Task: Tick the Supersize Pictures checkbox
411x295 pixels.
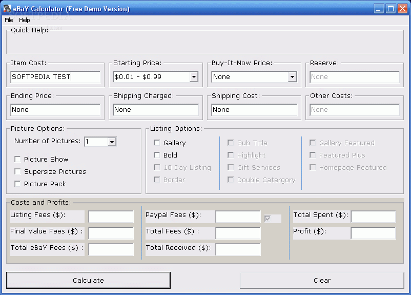Action: click(x=17, y=172)
